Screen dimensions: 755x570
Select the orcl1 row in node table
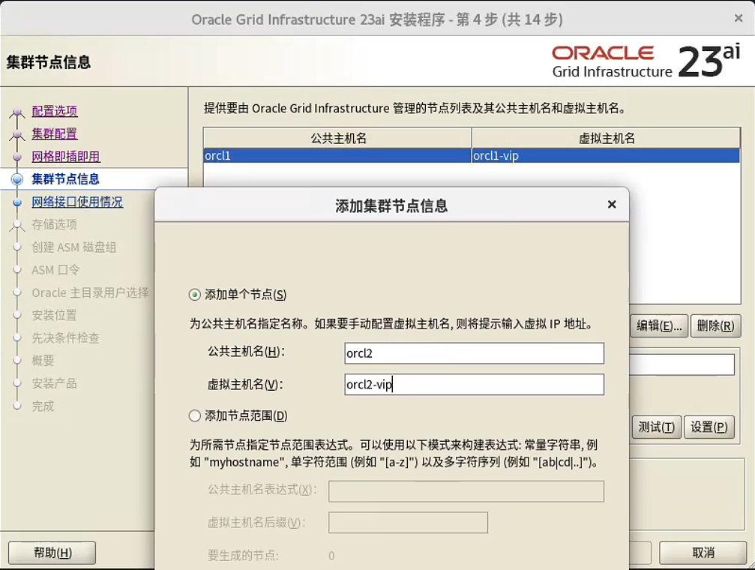point(337,156)
